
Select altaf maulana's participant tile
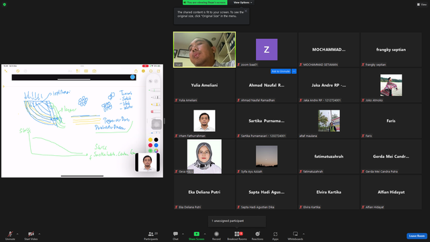[329, 121]
